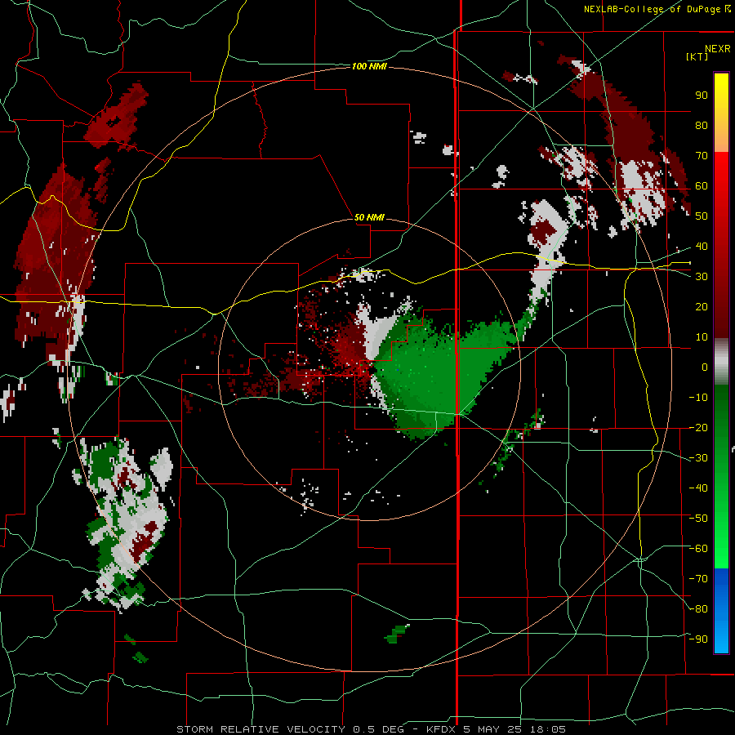The height and width of the screenshot is (735, 735).
Task: Click the 40 value on the velocity scale
Action: point(702,246)
